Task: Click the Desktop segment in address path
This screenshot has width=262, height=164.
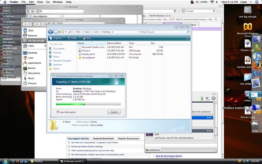Action: click(x=107, y=32)
